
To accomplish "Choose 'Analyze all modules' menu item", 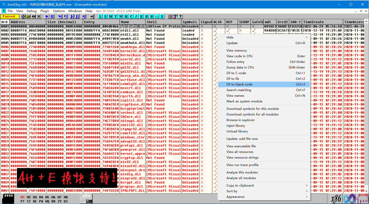I will 264,178.
